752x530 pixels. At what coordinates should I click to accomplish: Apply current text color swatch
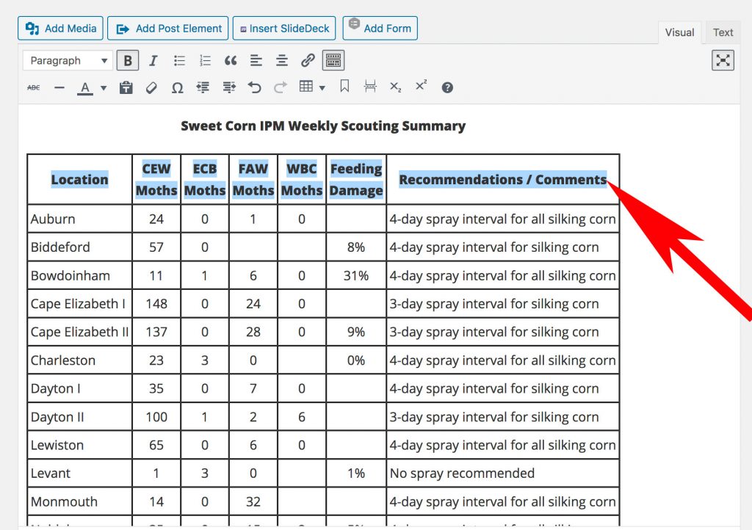(85, 87)
